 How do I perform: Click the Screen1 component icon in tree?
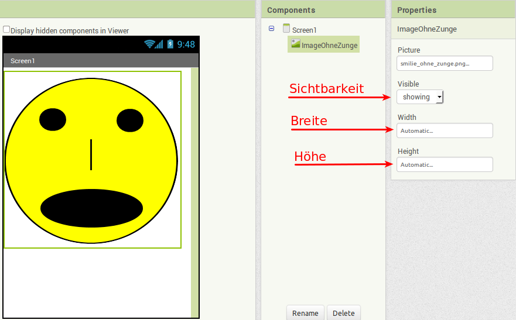286,29
